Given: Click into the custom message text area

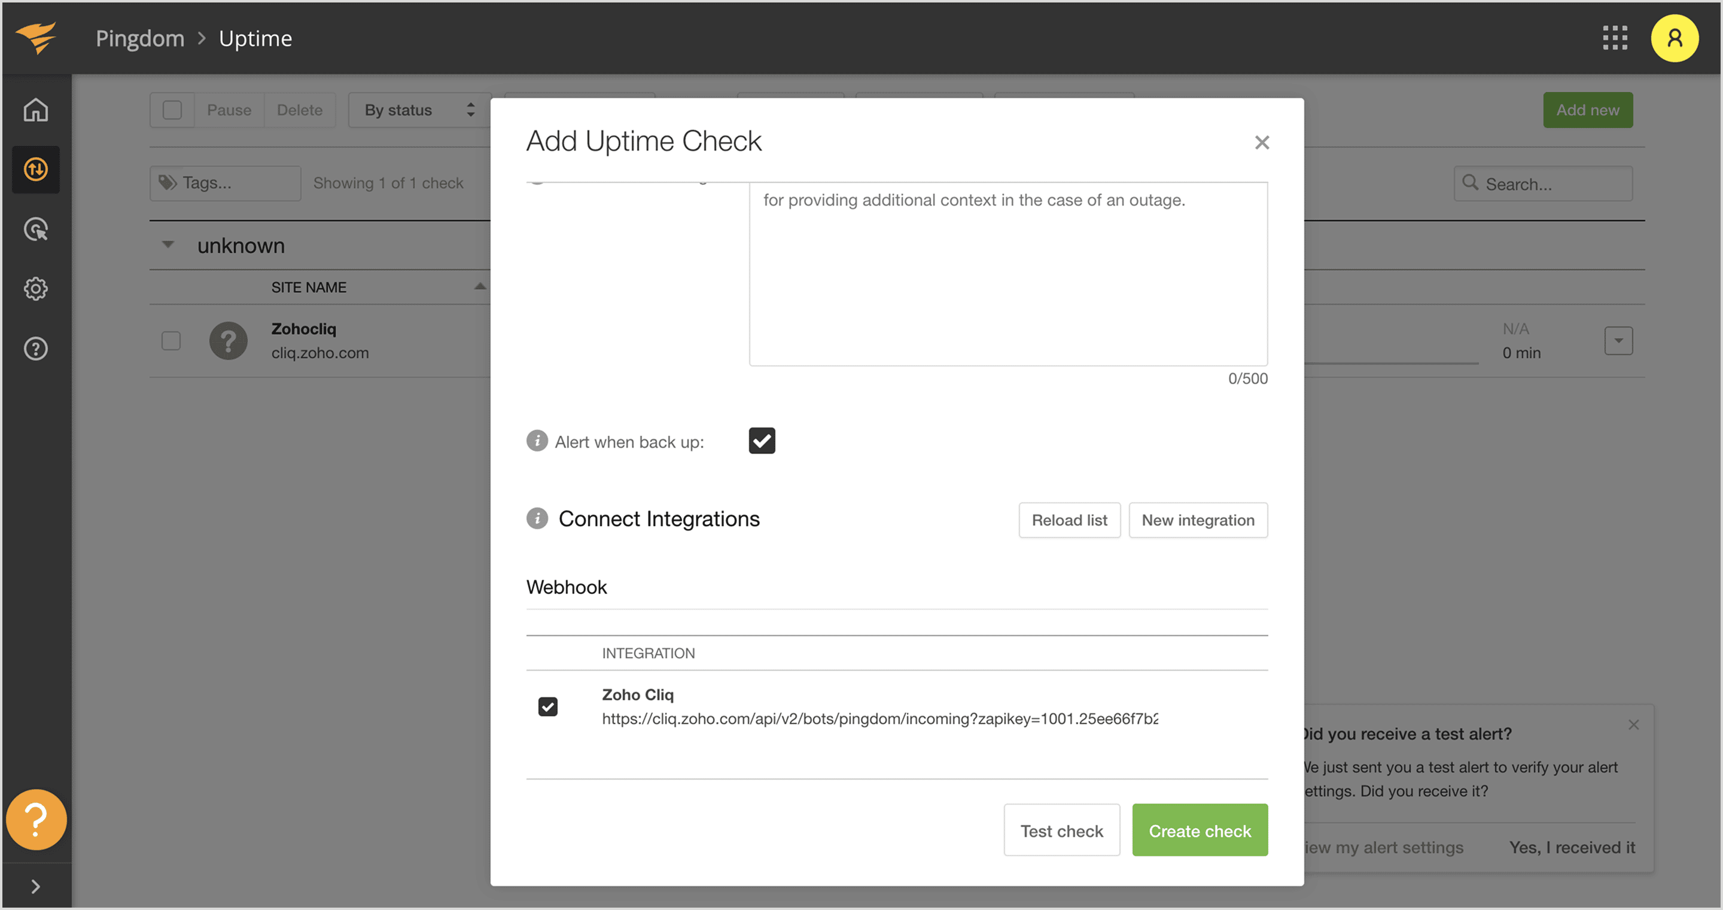Looking at the screenshot, I should pyautogui.click(x=1008, y=274).
